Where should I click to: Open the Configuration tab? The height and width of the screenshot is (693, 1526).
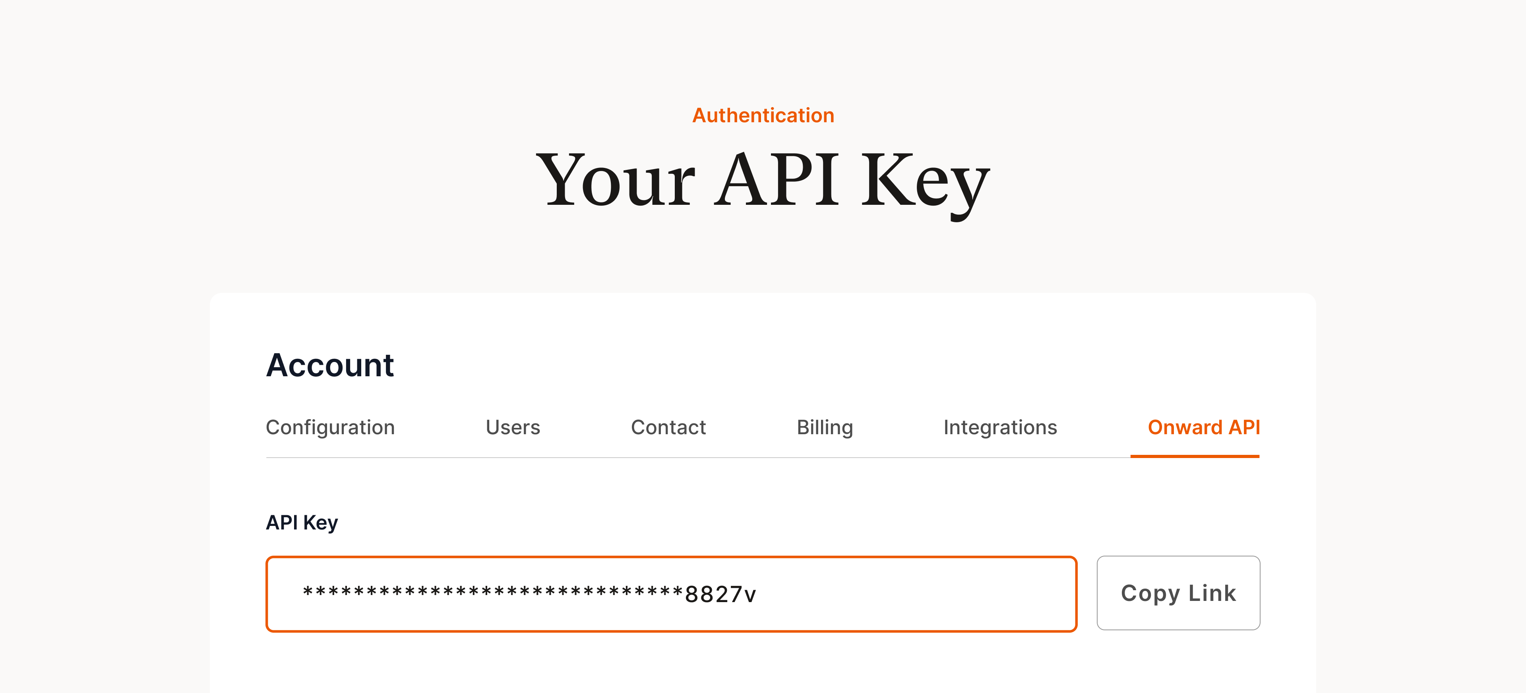330,427
